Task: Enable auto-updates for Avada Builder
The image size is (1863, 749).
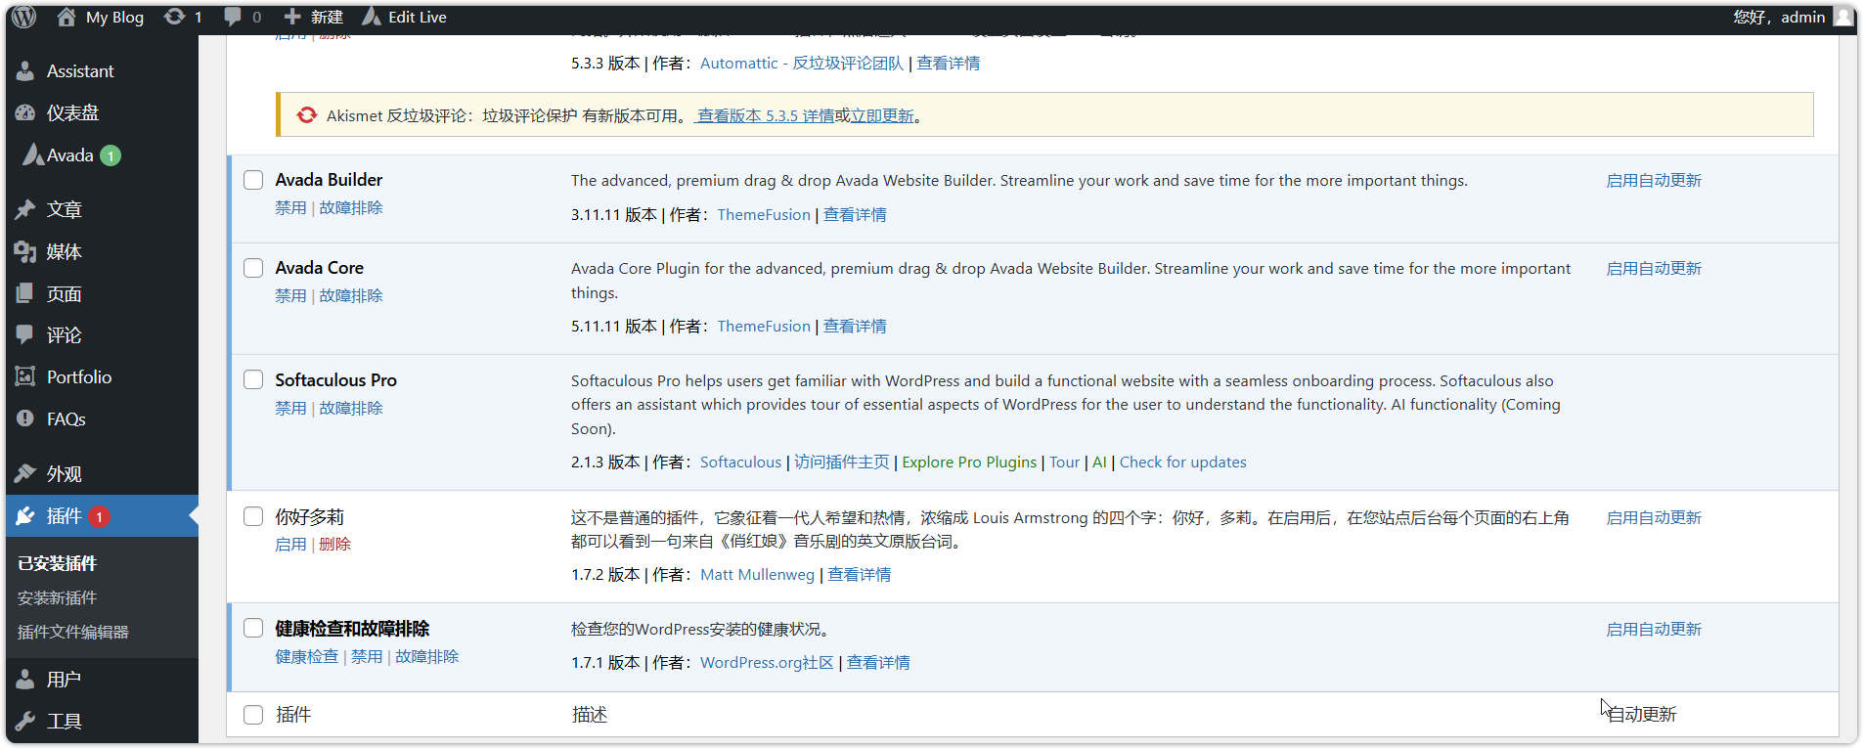Action: (1654, 180)
